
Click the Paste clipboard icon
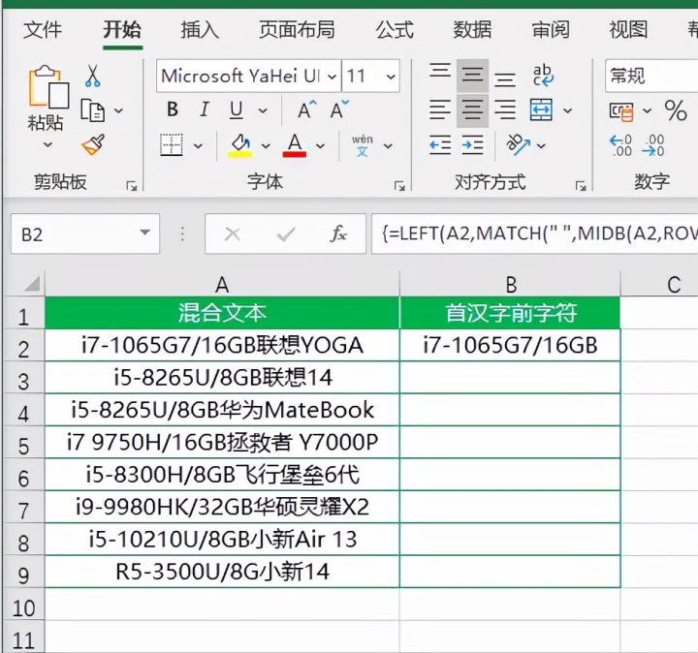48,86
